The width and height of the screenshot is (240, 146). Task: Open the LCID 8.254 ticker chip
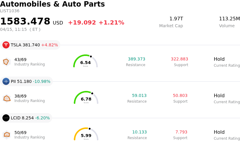(x=26, y=118)
